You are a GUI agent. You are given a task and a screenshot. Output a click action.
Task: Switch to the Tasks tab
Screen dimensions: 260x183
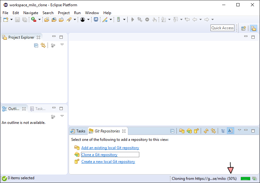click(x=78, y=131)
